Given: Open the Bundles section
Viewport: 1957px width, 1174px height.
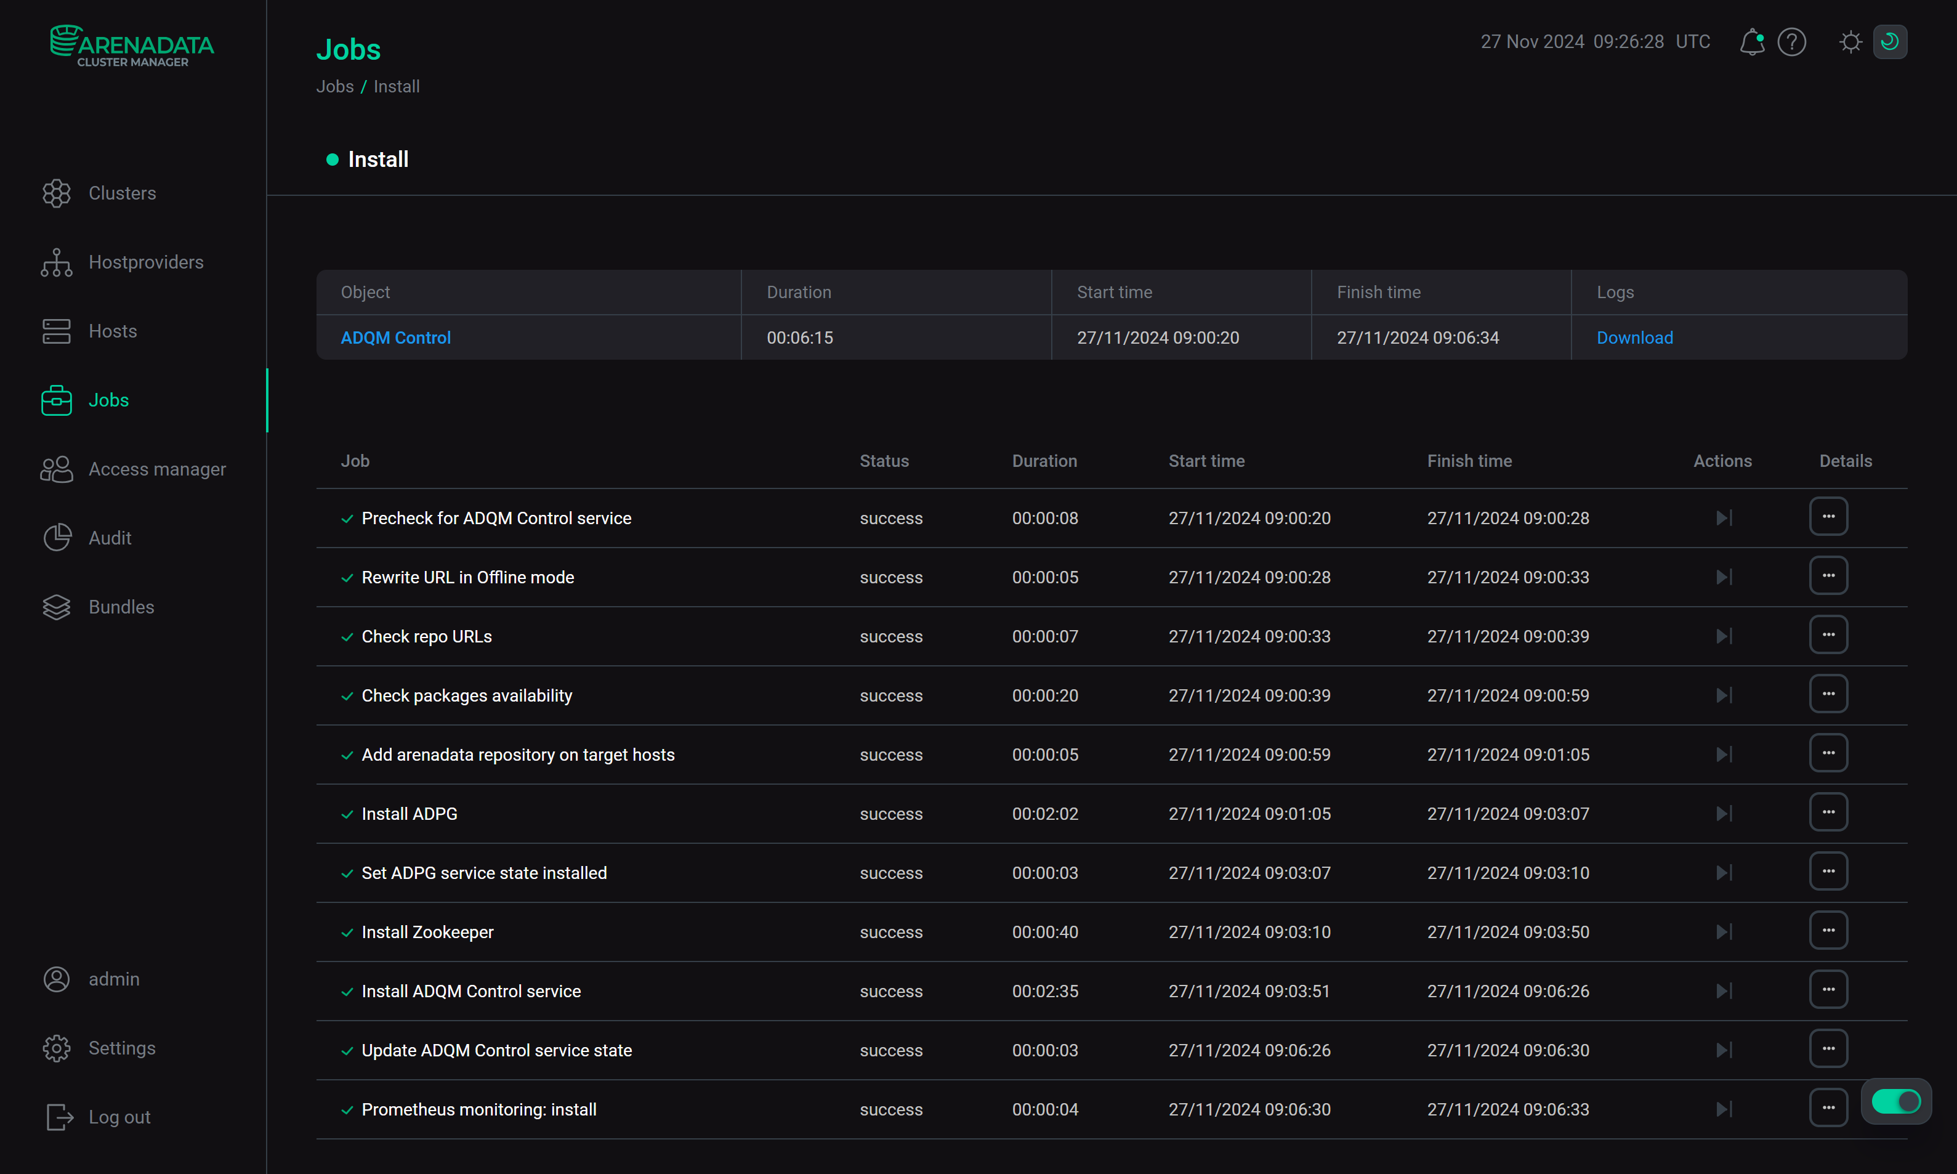Looking at the screenshot, I should click(x=120, y=607).
